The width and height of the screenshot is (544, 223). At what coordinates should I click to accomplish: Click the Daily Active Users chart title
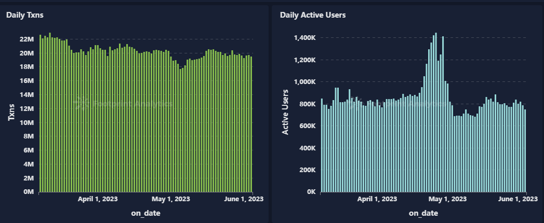click(x=313, y=15)
